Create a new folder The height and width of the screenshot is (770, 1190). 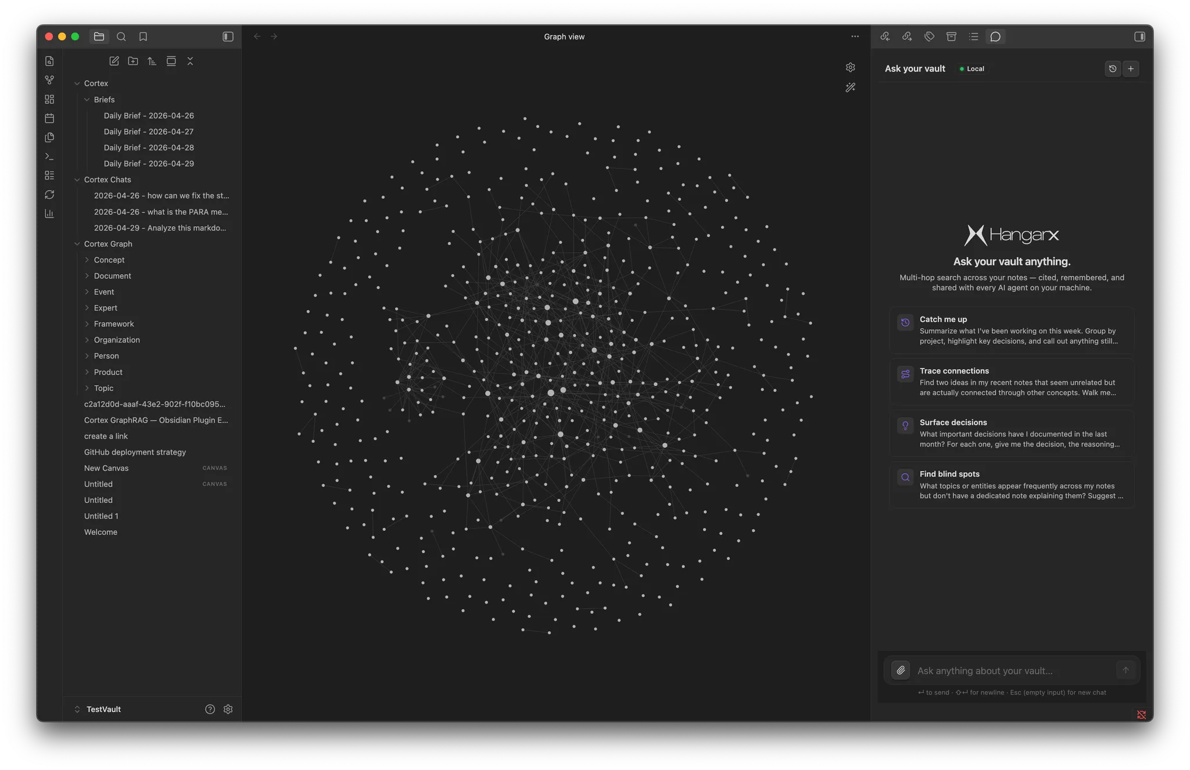pos(133,61)
